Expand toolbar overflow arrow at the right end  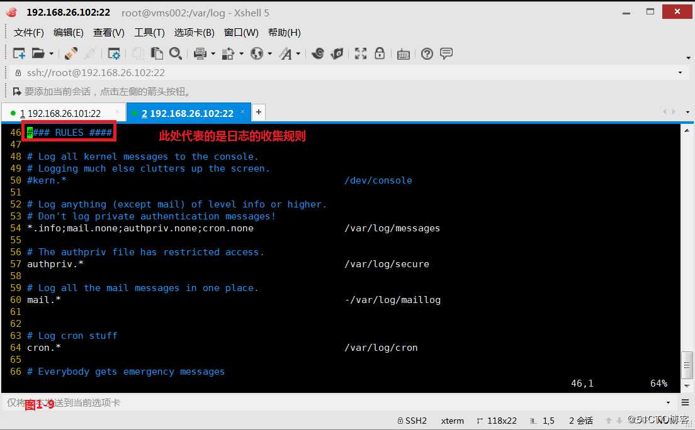(x=688, y=58)
